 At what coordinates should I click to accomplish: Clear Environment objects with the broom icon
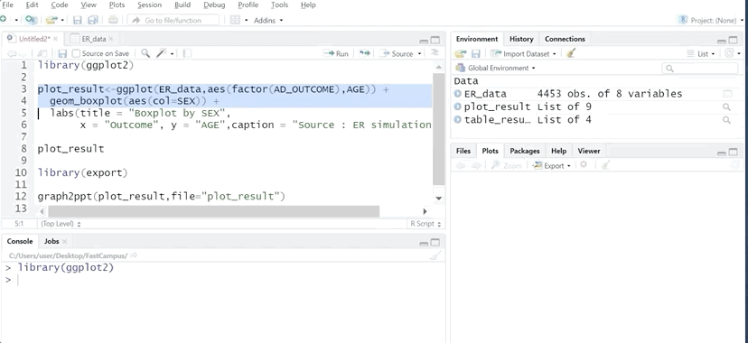click(x=571, y=53)
